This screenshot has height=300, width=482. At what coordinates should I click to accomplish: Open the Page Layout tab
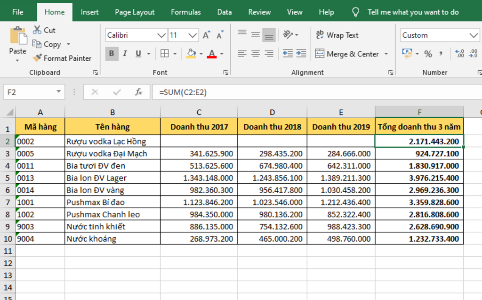tap(135, 12)
